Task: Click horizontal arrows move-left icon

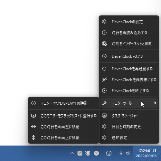Action: point(33,127)
